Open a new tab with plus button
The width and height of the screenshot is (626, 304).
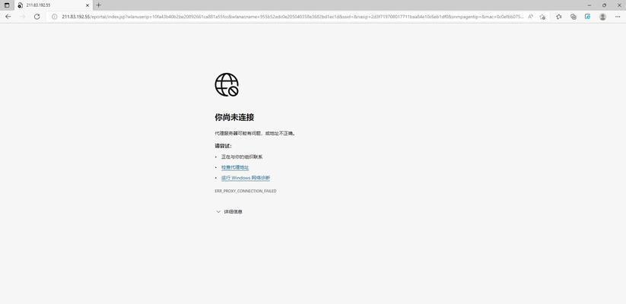coord(99,5)
